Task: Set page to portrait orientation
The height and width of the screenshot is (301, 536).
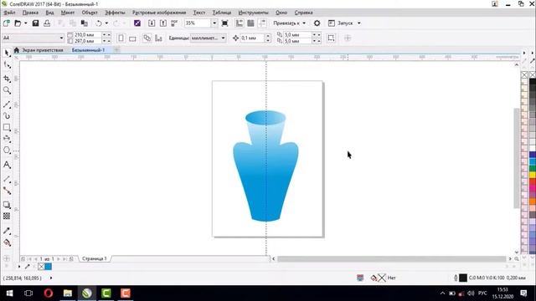Action: click(x=121, y=38)
